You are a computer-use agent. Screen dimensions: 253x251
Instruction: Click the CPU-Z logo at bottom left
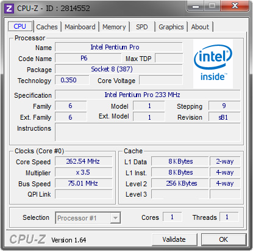[x=27, y=239]
